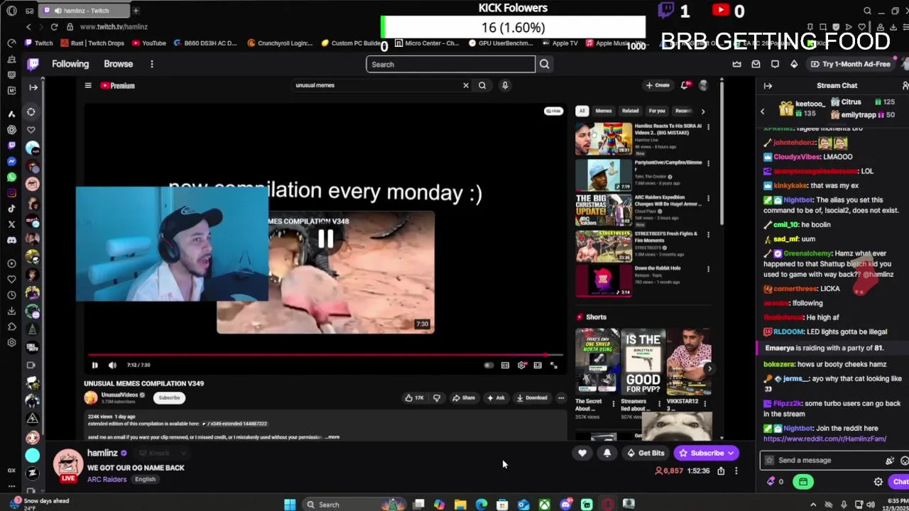Click the Following menu item
Image resolution: width=909 pixels, height=511 pixels.
(70, 64)
